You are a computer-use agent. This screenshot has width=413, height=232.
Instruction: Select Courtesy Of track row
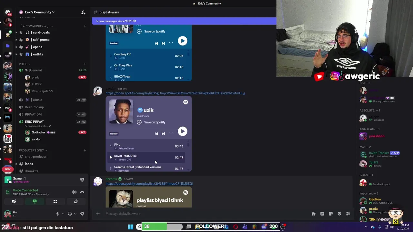pyautogui.click(x=147, y=56)
